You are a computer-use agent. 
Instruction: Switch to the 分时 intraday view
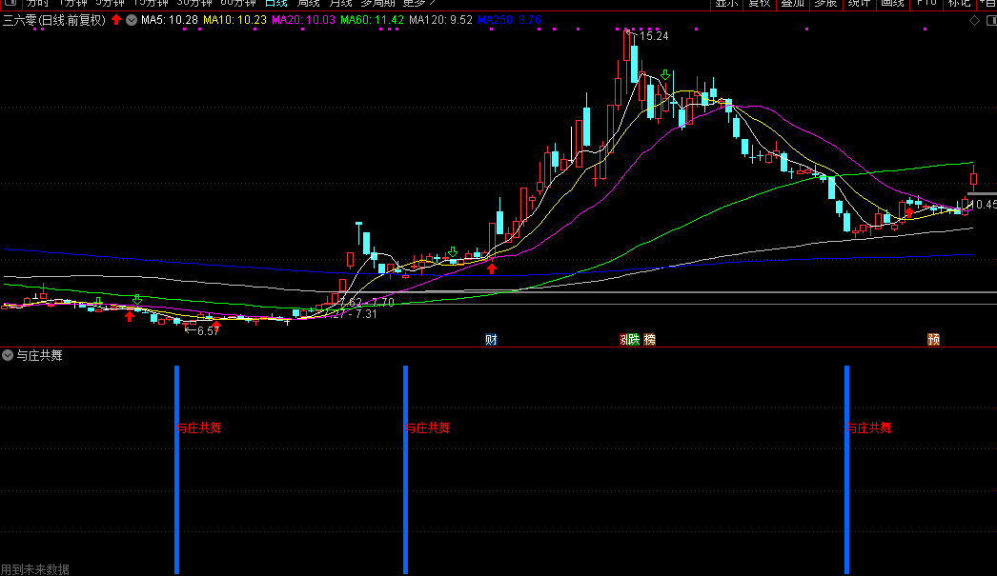pyautogui.click(x=37, y=3)
